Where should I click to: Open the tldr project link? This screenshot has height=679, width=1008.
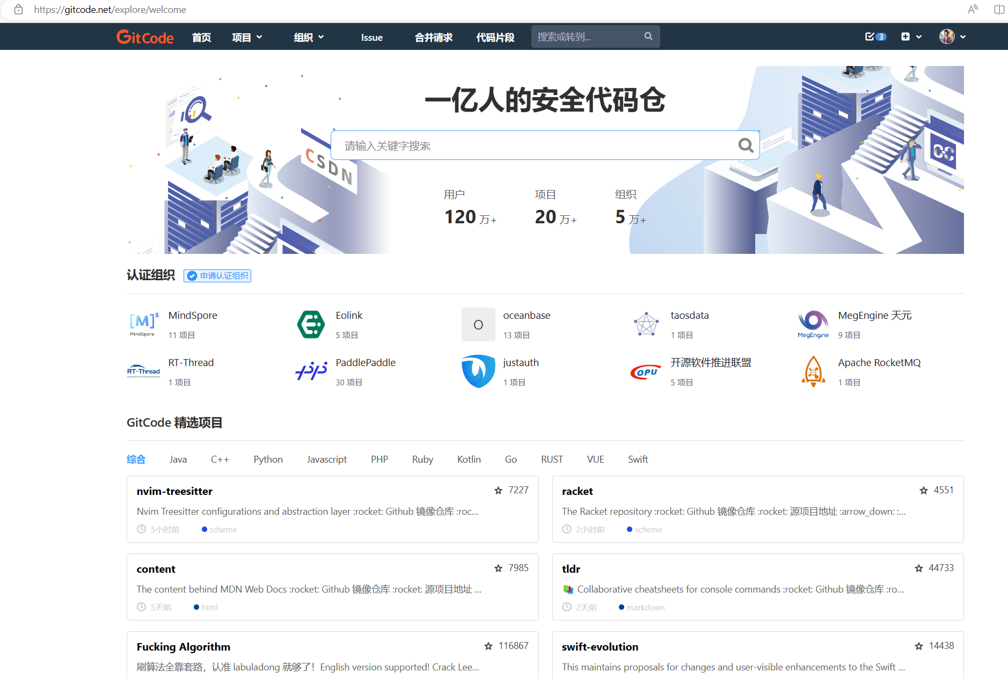click(571, 569)
